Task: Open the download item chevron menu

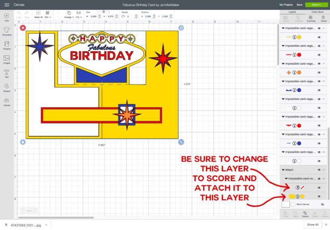Action: tap(46, 225)
